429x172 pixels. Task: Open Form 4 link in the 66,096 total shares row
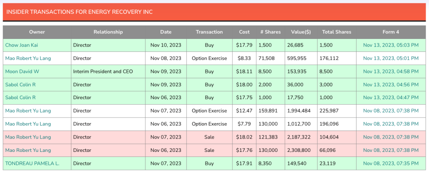[x=391, y=150]
